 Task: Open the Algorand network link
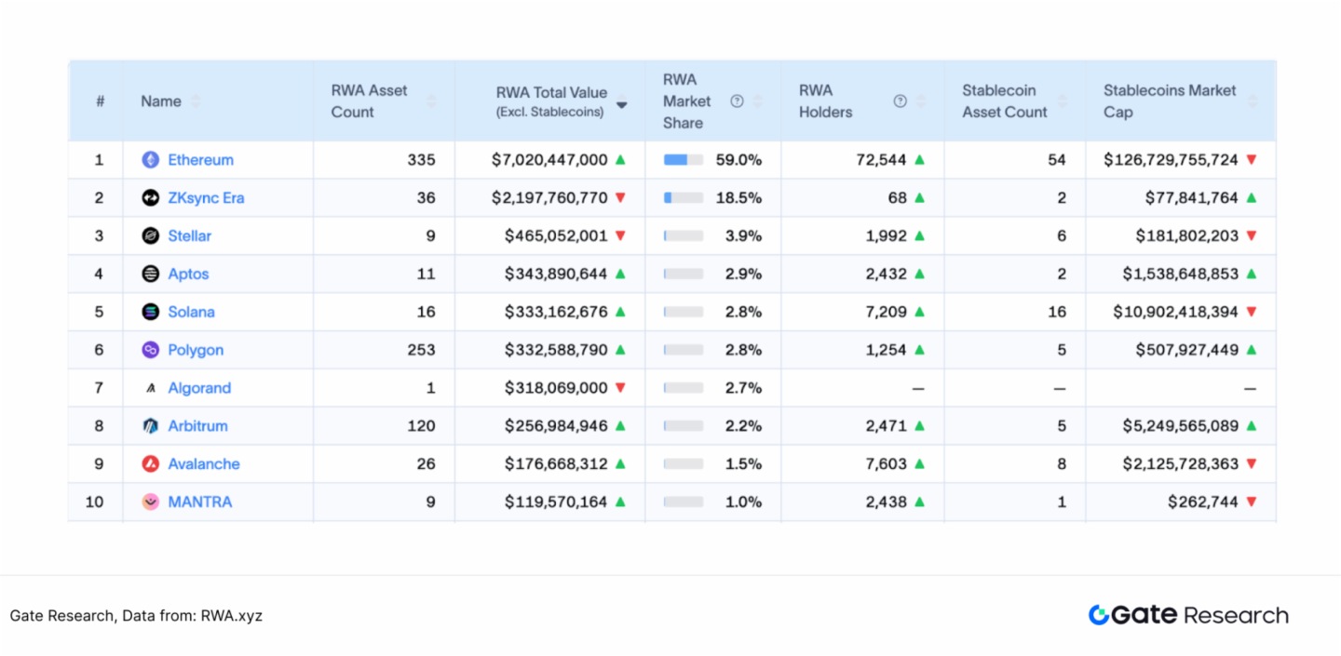click(x=199, y=388)
